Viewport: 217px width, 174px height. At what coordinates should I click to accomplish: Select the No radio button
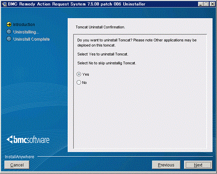click(x=79, y=82)
